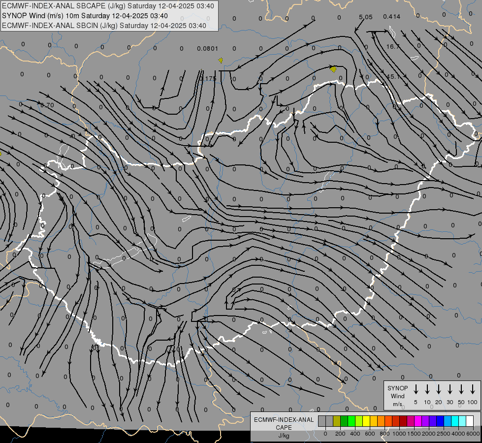This screenshot has width=482, height=443.
Task: Select the sky blue CAPE scale swatch
Action: [448, 421]
